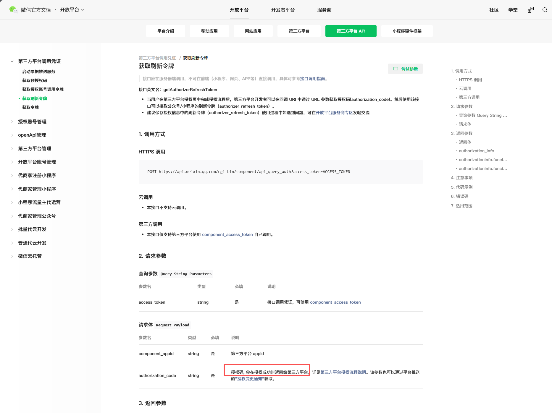Jump to HTTPS 调用 in outline
Screen dimensions: 552x413
(x=470, y=80)
